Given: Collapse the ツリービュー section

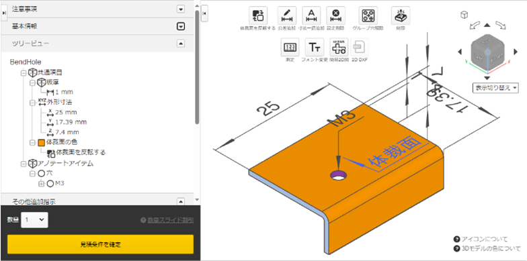Looking at the screenshot, I should 181,43.
